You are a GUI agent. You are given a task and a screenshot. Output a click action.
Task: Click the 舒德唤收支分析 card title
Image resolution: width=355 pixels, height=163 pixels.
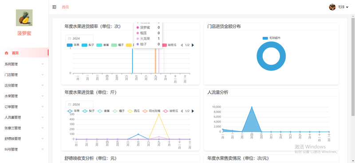click(x=91, y=158)
